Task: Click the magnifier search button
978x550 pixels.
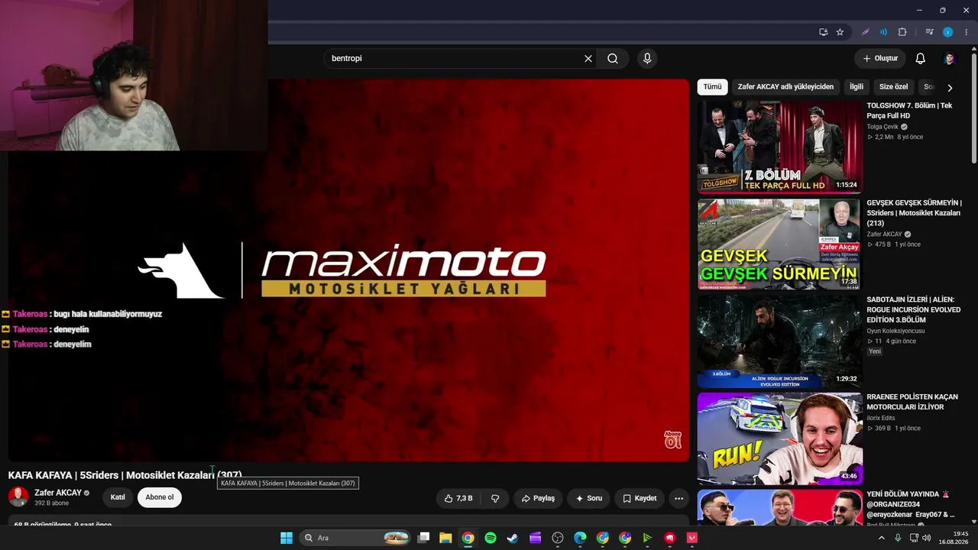Action: click(x=613, y=59)
